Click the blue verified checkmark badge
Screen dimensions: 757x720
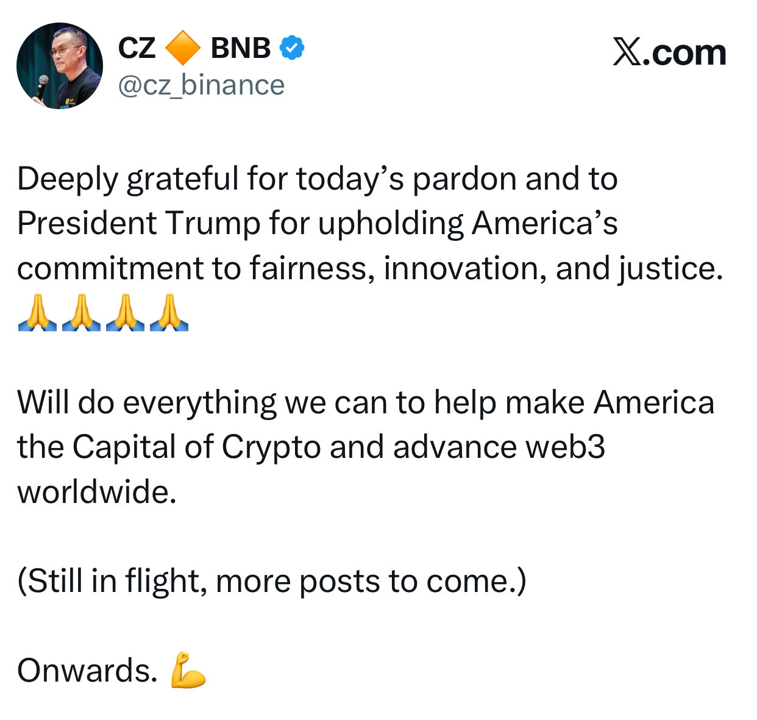292,48
